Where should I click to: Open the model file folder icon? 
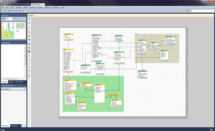[x=6, y=11]
